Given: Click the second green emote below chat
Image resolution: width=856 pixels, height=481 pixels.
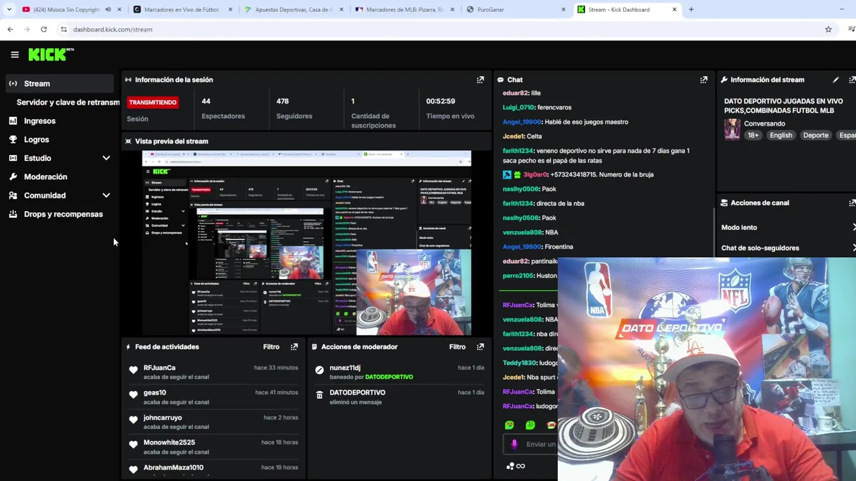Looking at the screenshot, I should pos(530,425).
